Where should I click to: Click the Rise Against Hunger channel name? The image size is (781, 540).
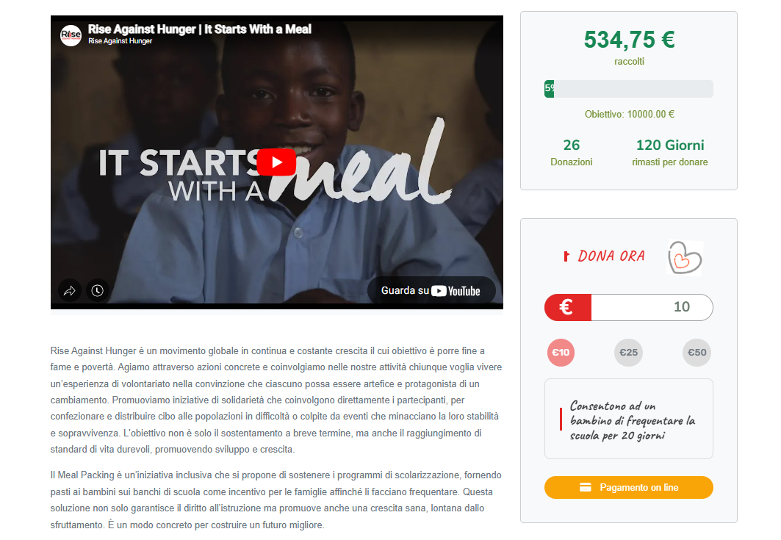[120, 41]
